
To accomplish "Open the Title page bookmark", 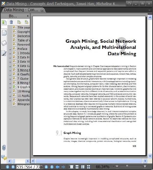I will coord(24,27).
